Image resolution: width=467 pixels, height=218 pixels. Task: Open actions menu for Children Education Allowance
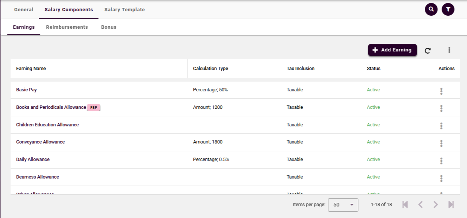pos(441,126)
